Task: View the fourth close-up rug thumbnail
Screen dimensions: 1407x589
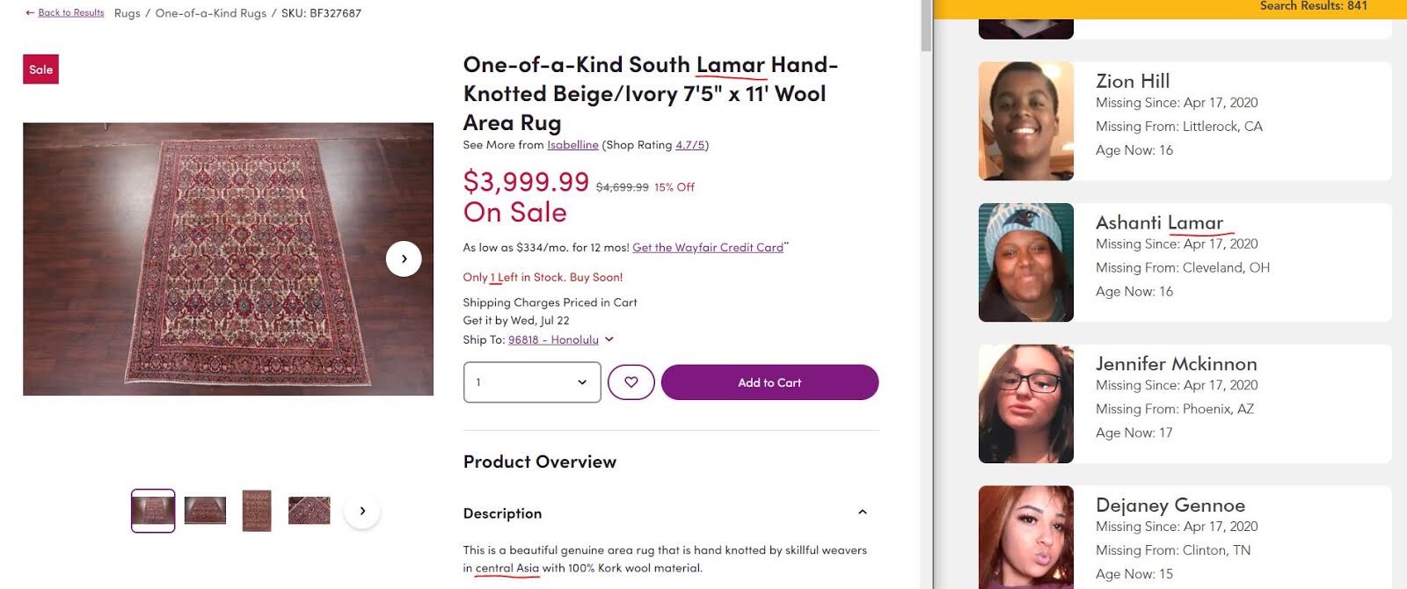Action: click(309, 511)
